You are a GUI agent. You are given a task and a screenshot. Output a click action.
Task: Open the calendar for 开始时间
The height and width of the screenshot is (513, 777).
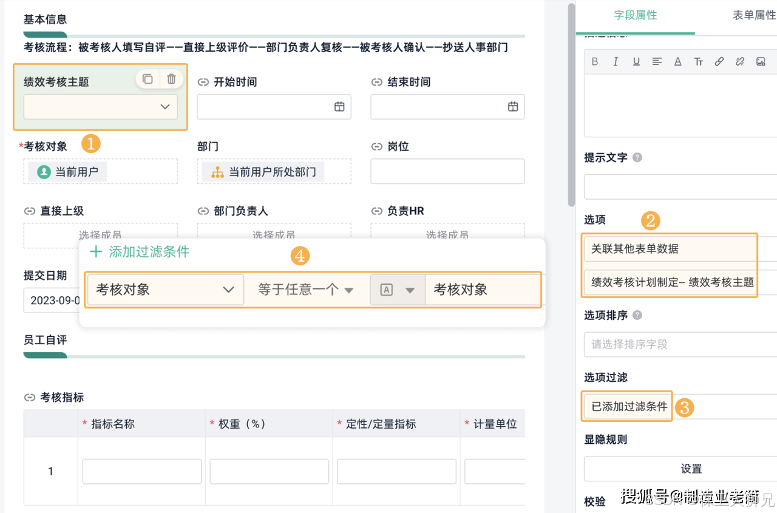[339, 107]
